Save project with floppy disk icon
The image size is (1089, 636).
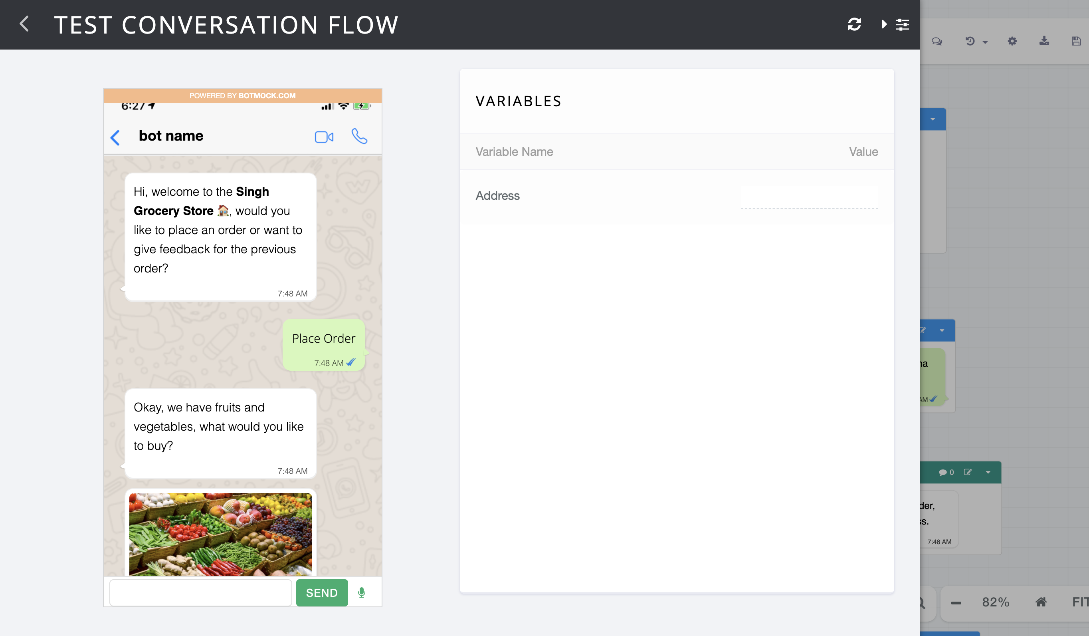click(1076, 42)
